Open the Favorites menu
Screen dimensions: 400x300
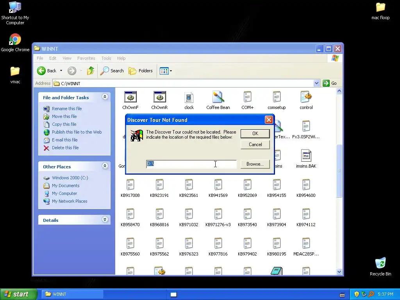pyautogui.click(x=86, y=58)
